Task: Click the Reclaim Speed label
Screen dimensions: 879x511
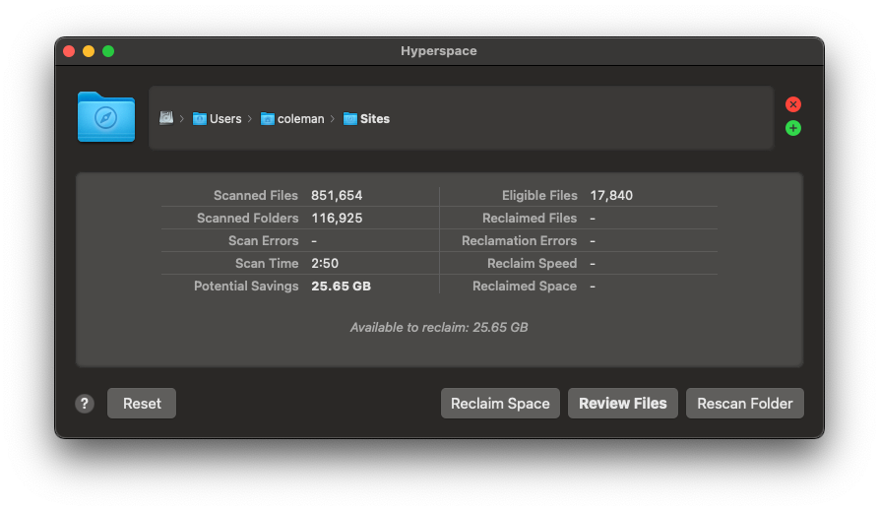Action: [x=532, y=263]
